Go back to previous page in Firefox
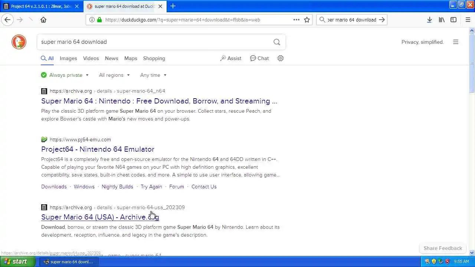The width and height of the screenshot is (475, 267). coord(7,20)
